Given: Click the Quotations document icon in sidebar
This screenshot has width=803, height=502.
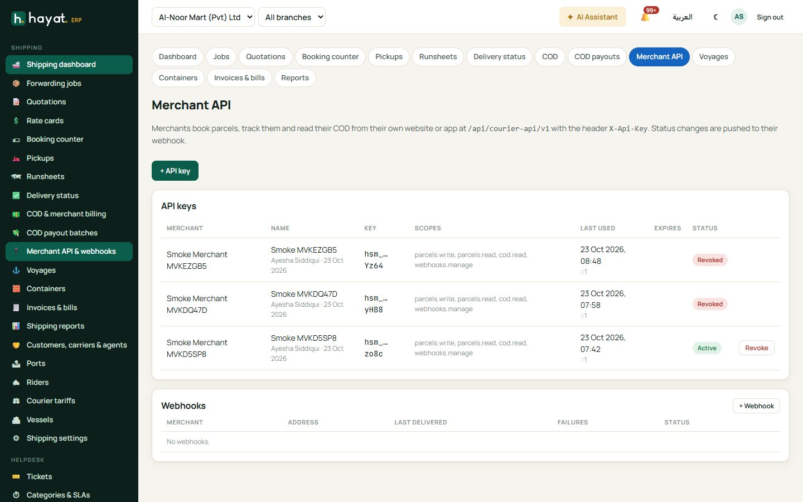Looking at the screenshot, I should pos(16,102).
